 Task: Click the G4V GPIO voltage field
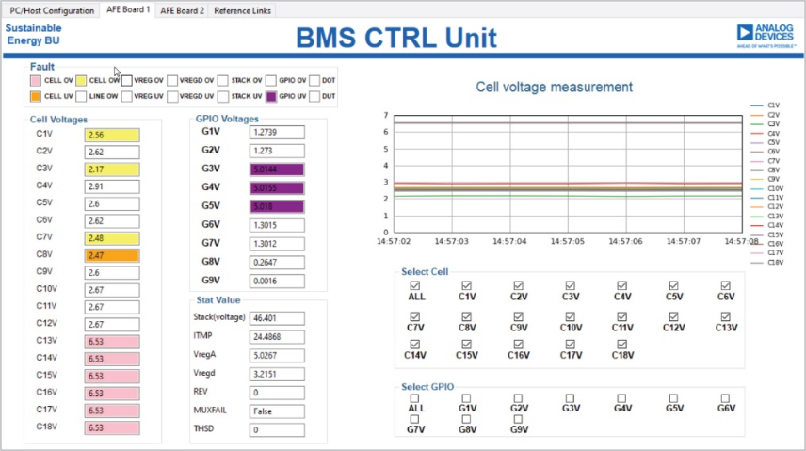pyautogui.click(x=277, y=187)
